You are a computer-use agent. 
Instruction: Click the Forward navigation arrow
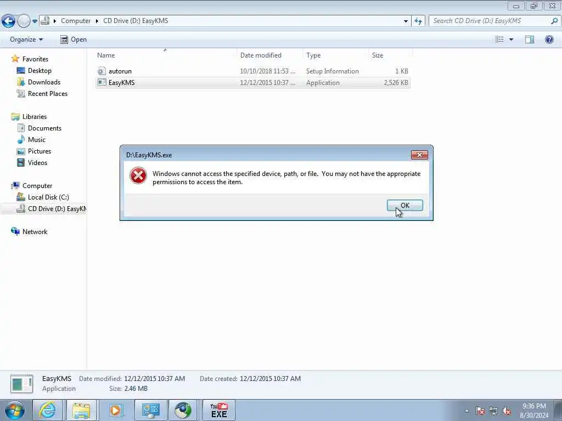click(x=24, y=21)
